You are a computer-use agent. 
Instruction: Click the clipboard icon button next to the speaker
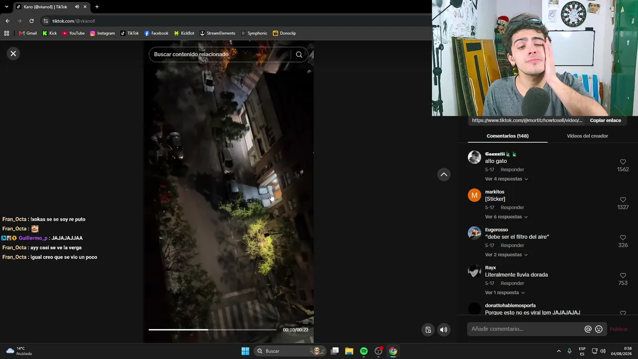(428, 330)
